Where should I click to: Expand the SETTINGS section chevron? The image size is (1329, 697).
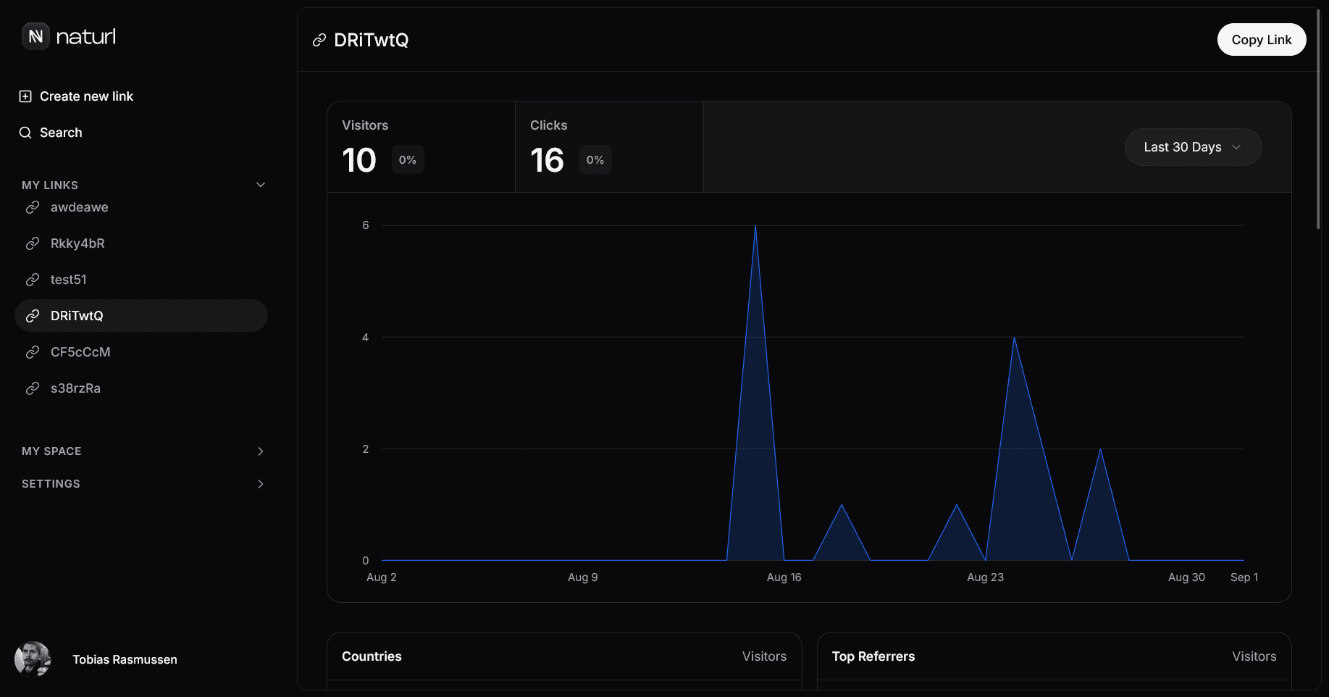tap(261, 484)
